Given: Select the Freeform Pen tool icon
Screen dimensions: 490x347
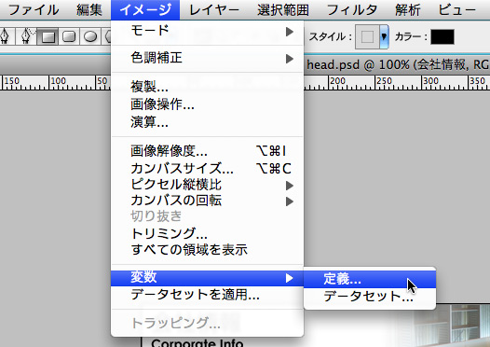Looking at the screenshot, I should (x=26, y=36).
